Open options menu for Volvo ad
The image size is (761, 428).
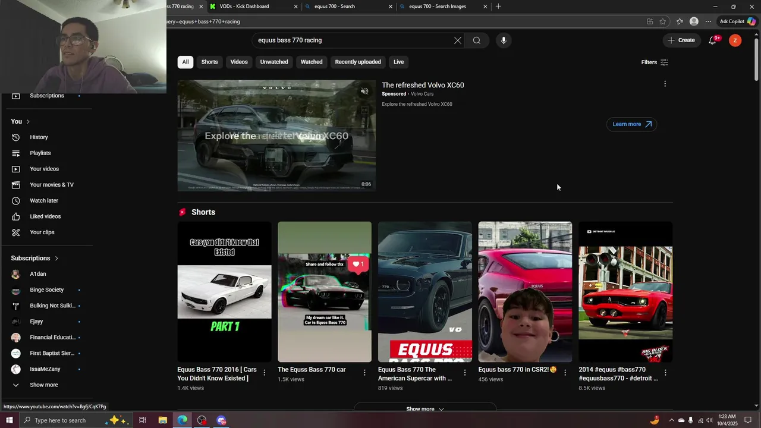pos(665,84)
